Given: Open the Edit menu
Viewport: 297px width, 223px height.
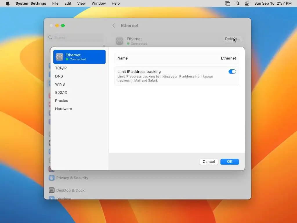Looking at the screenshot, I should [68, 3].
